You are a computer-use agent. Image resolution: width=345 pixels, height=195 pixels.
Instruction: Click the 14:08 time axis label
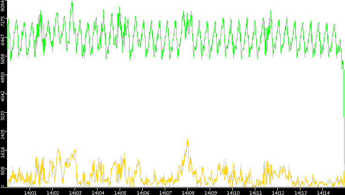tap(188, 193)
